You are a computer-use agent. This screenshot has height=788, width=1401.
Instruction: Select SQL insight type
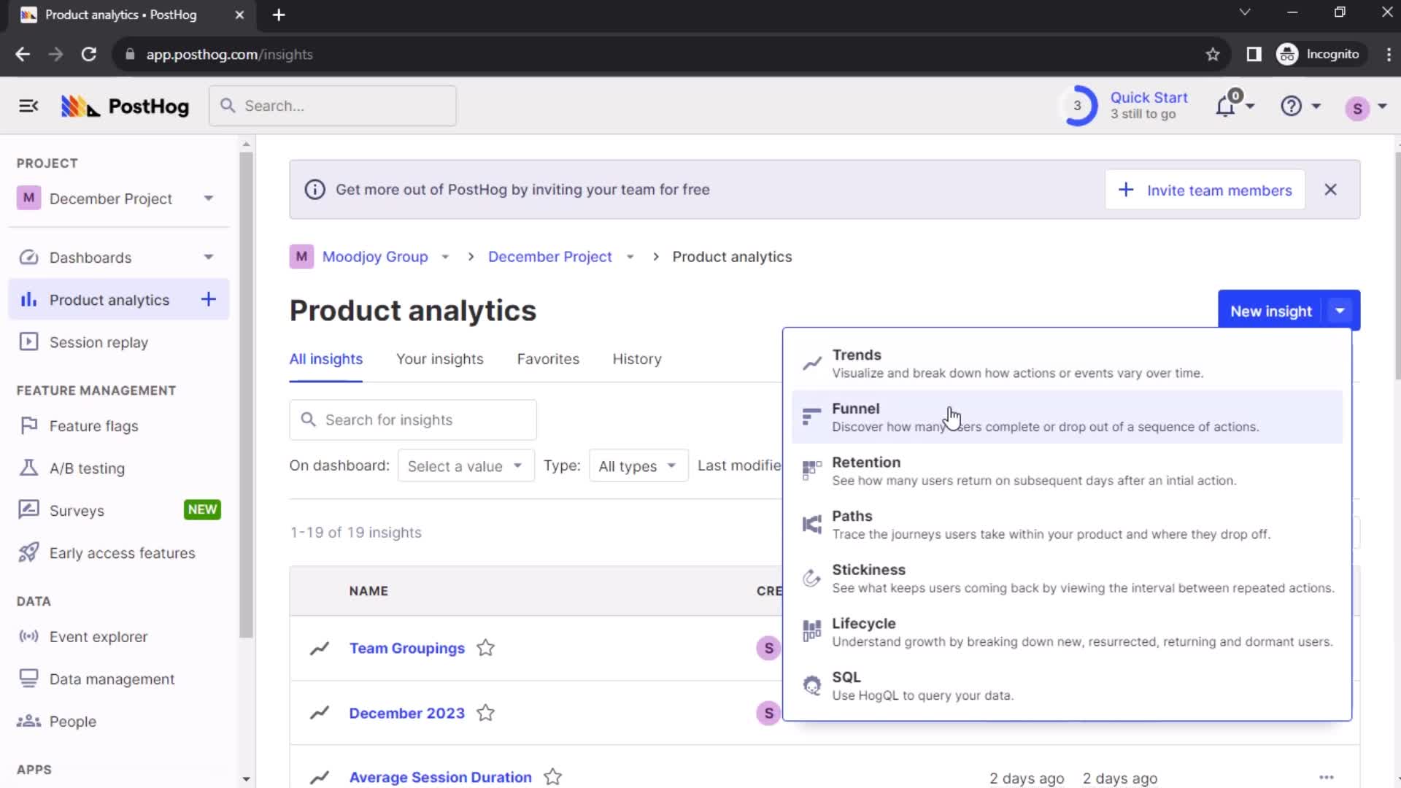(x=1067, y=686)
